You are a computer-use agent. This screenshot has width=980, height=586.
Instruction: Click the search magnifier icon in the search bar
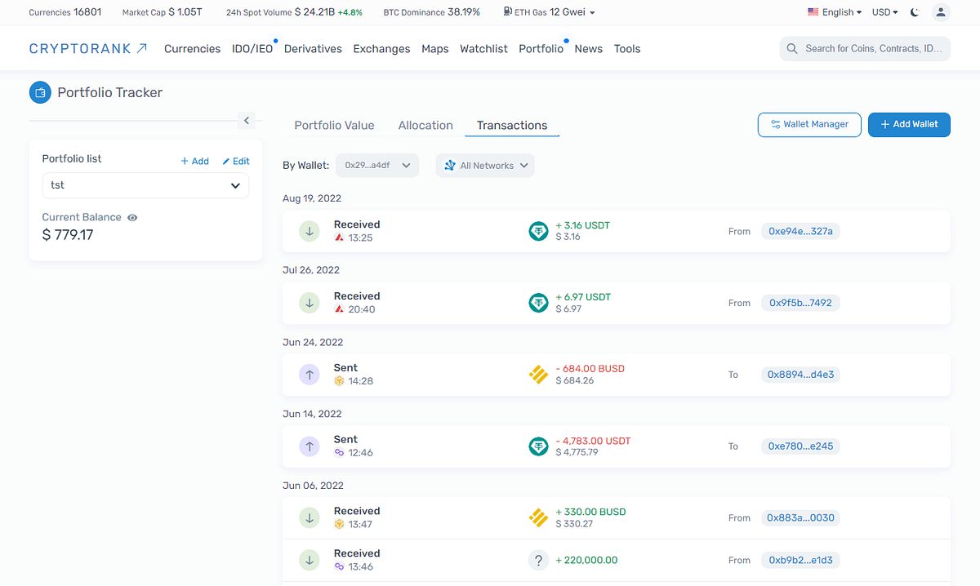(x=791, y=48)
